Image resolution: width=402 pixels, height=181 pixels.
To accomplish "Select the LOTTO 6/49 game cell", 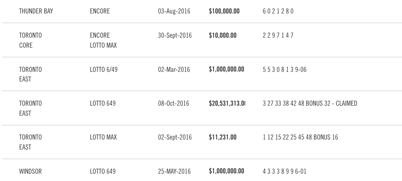I will 104,70.
